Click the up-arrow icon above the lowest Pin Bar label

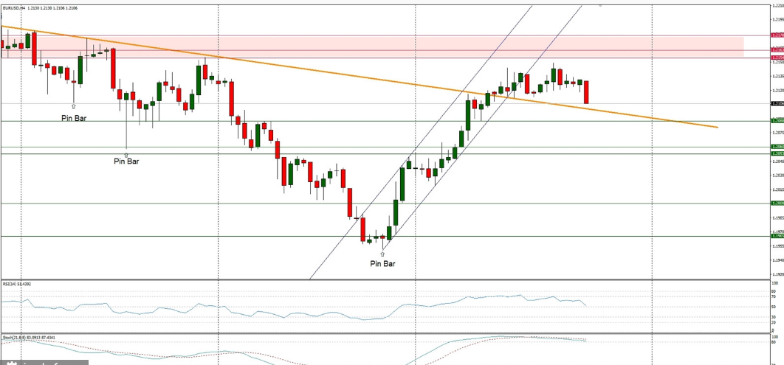pyautogui.click(x=382, y=253)
